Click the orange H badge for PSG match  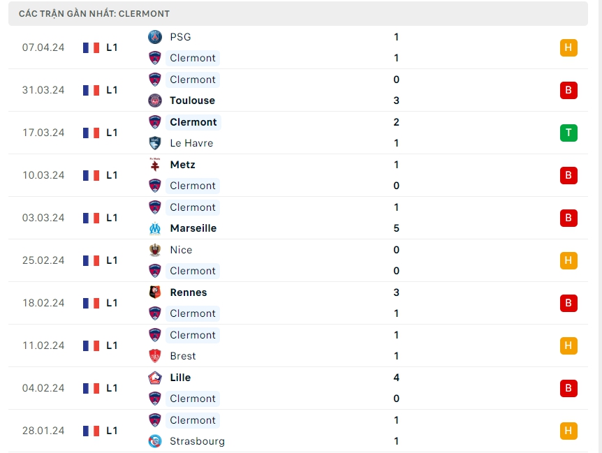pyautogui.click(x=568, y=47)
